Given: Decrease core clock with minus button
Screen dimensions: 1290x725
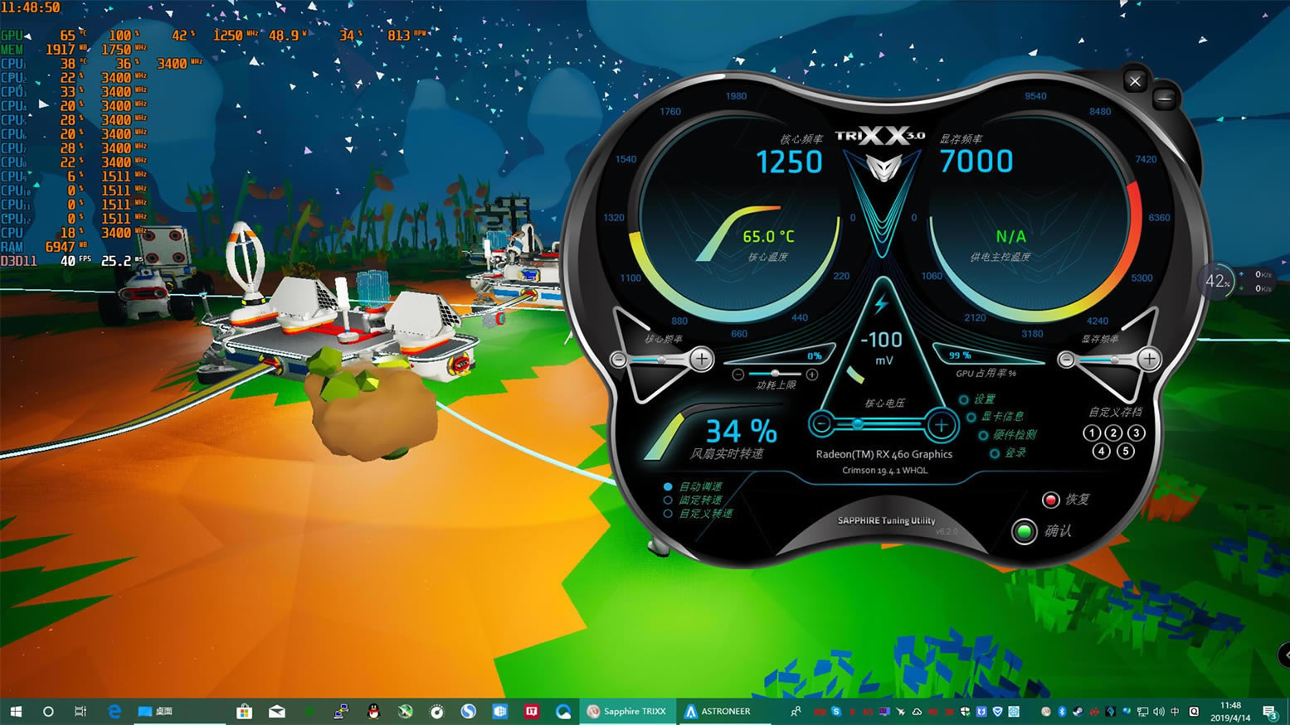Looking at the screenshot, I should click(x=619, y=359).
